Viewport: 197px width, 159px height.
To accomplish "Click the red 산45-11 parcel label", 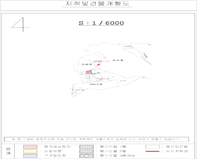I will tap(102, 61).
